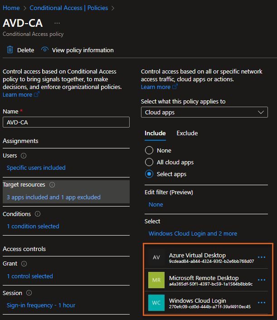
Task: Click the Users info icon
Action: pyautogui.click(x=24, y=156)
